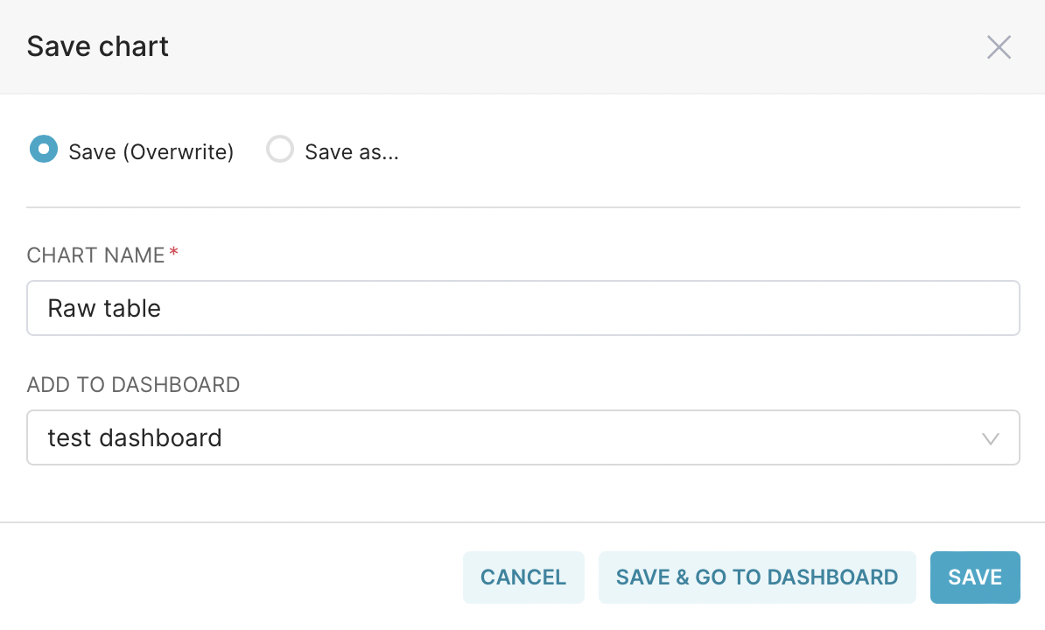Open the Add to Dashboard dropdown
This screenshot has height=630, width=1045.
pyautogui.click(x=522, y=437)
